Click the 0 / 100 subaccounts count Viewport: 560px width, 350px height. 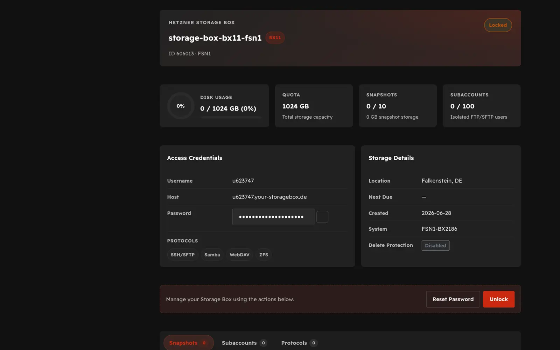(462, 106)
